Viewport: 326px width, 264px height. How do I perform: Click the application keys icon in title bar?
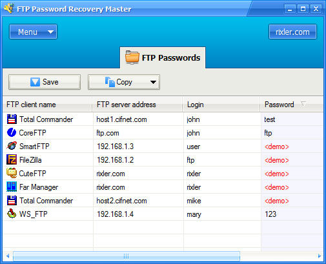(x=9, y=8)
